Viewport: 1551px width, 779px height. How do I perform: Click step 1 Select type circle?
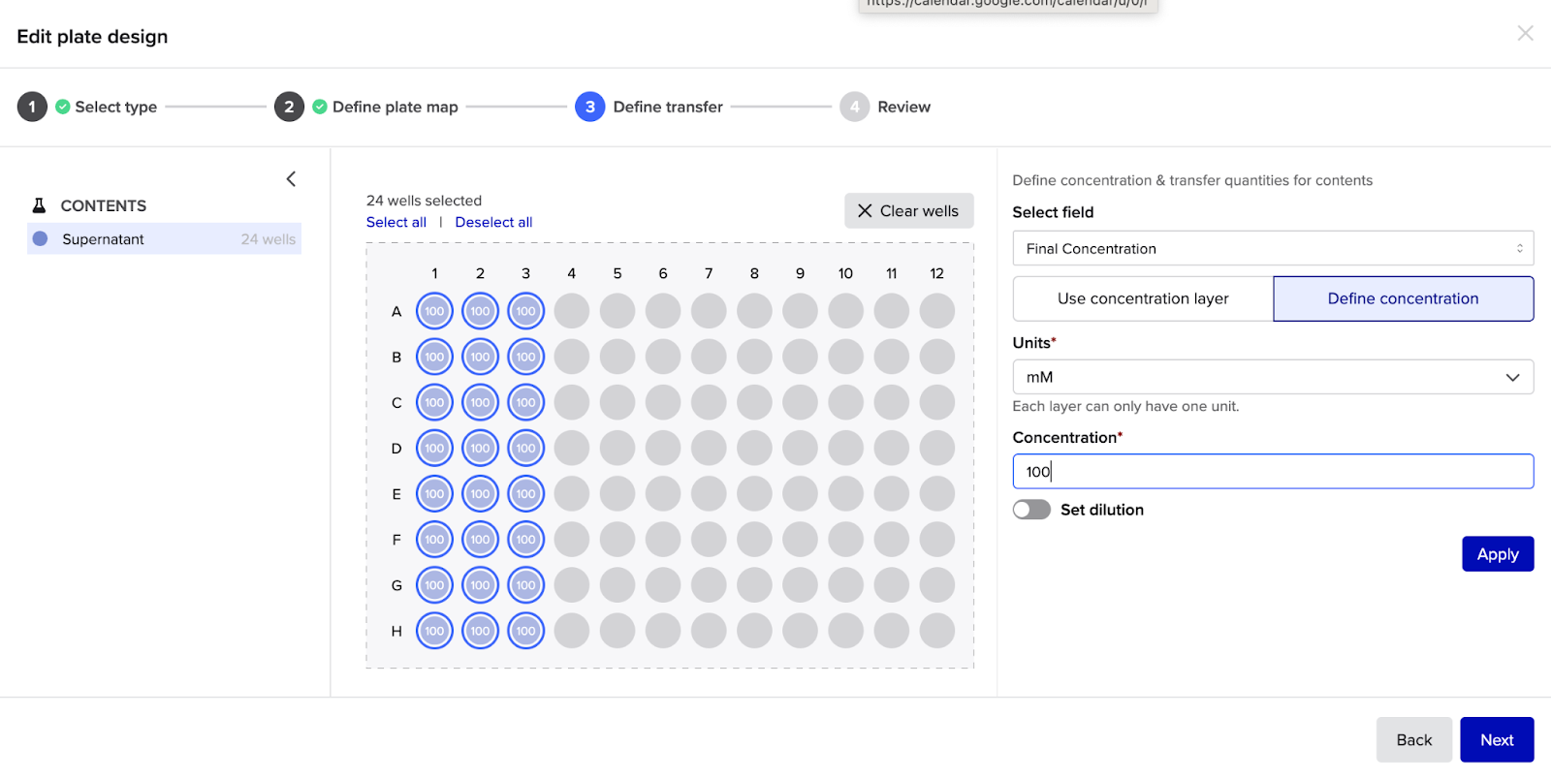pos(32,107)
